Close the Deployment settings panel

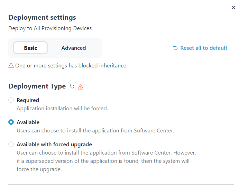point(233,8)
